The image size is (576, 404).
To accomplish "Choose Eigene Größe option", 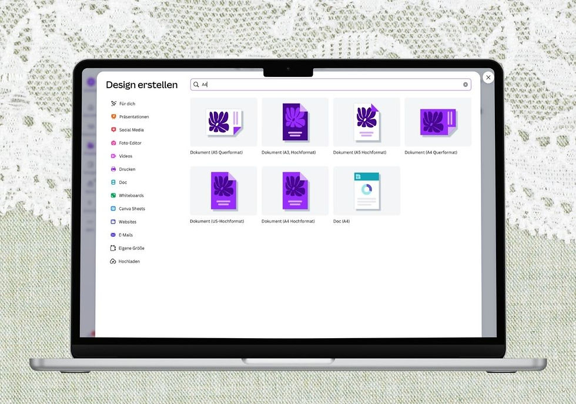I will (131, 248).
